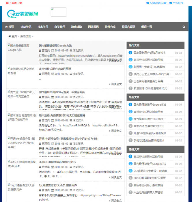Open the 1元开通爱奇艺7天会员 article title
The image size is (192, 202).
tap(58, 185)
